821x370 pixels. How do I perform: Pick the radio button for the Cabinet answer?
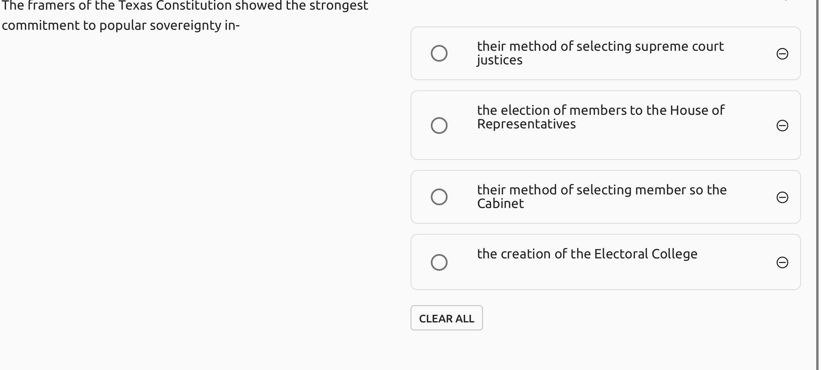(439, 197)
